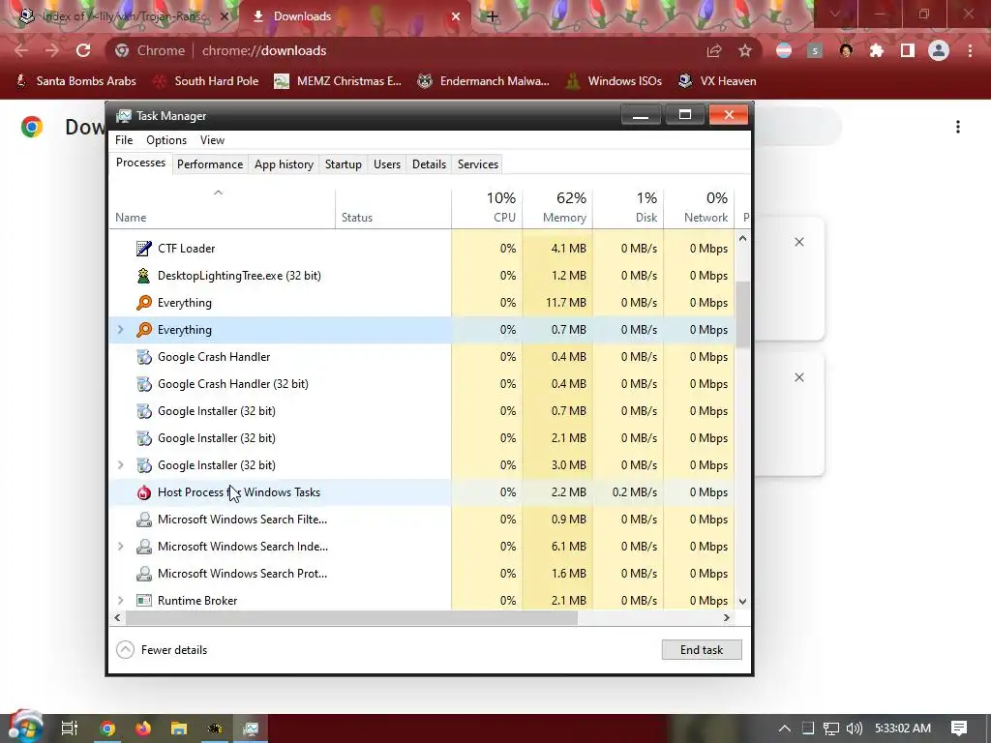Sort processes by the Network column
This screenshot has width=991, height=743.
pos(699,207)
